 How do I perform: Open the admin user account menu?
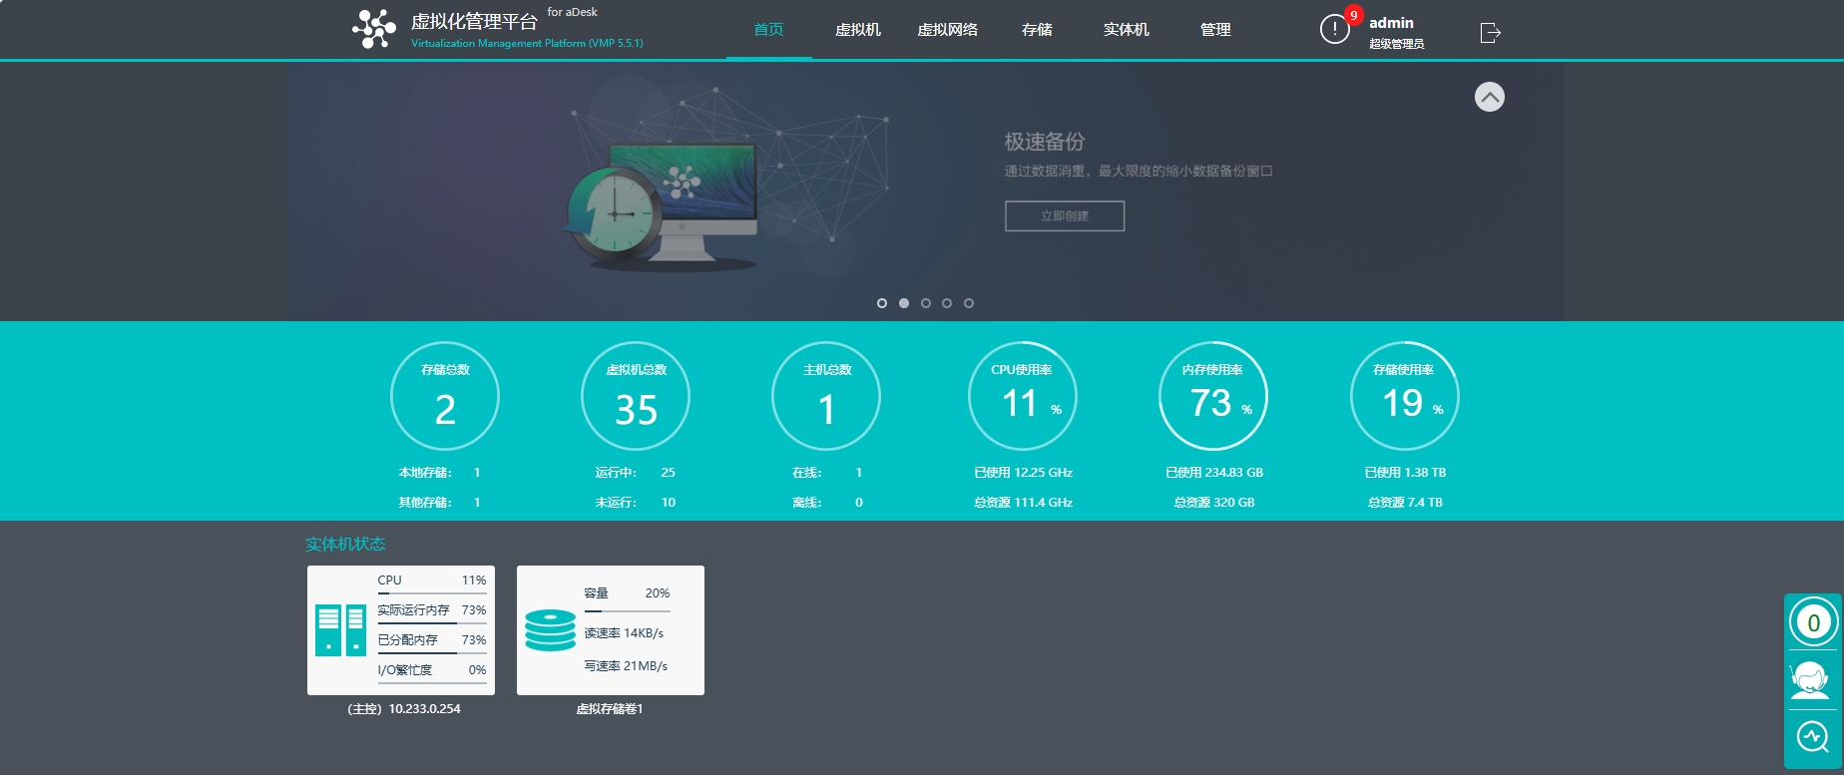coord(1395,31)
